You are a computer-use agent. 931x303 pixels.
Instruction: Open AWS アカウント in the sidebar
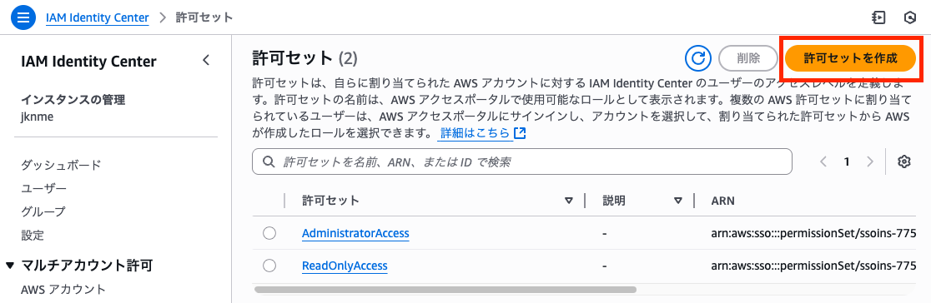pyautogui.click(x=63, y=290)
